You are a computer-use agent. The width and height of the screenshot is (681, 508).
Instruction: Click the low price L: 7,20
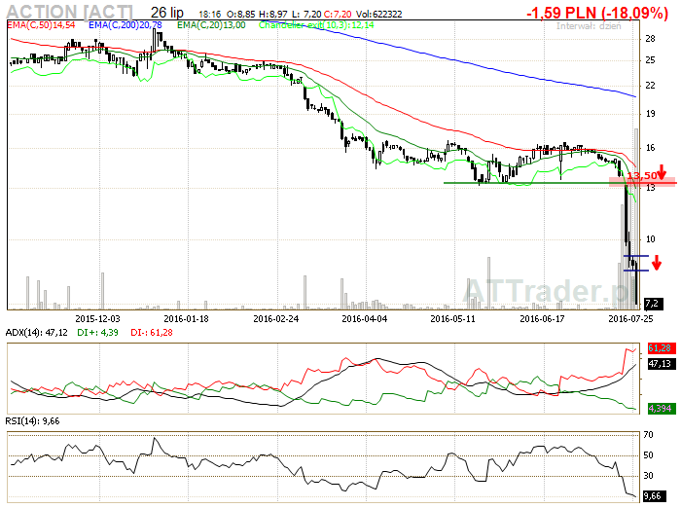pyautogui.click(x=307, y=15)
